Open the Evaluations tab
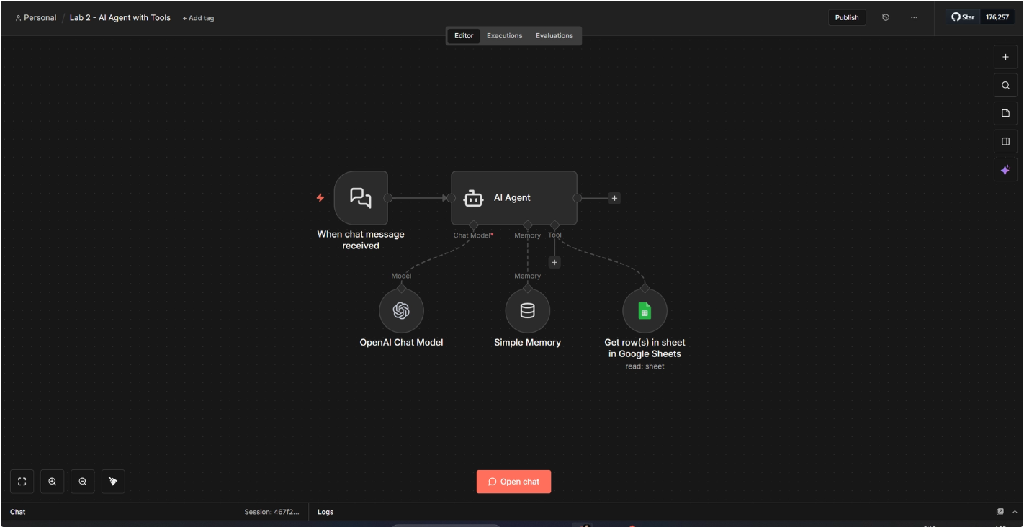The width and height of the screenshot is (1024, 527). coord(554,35)
